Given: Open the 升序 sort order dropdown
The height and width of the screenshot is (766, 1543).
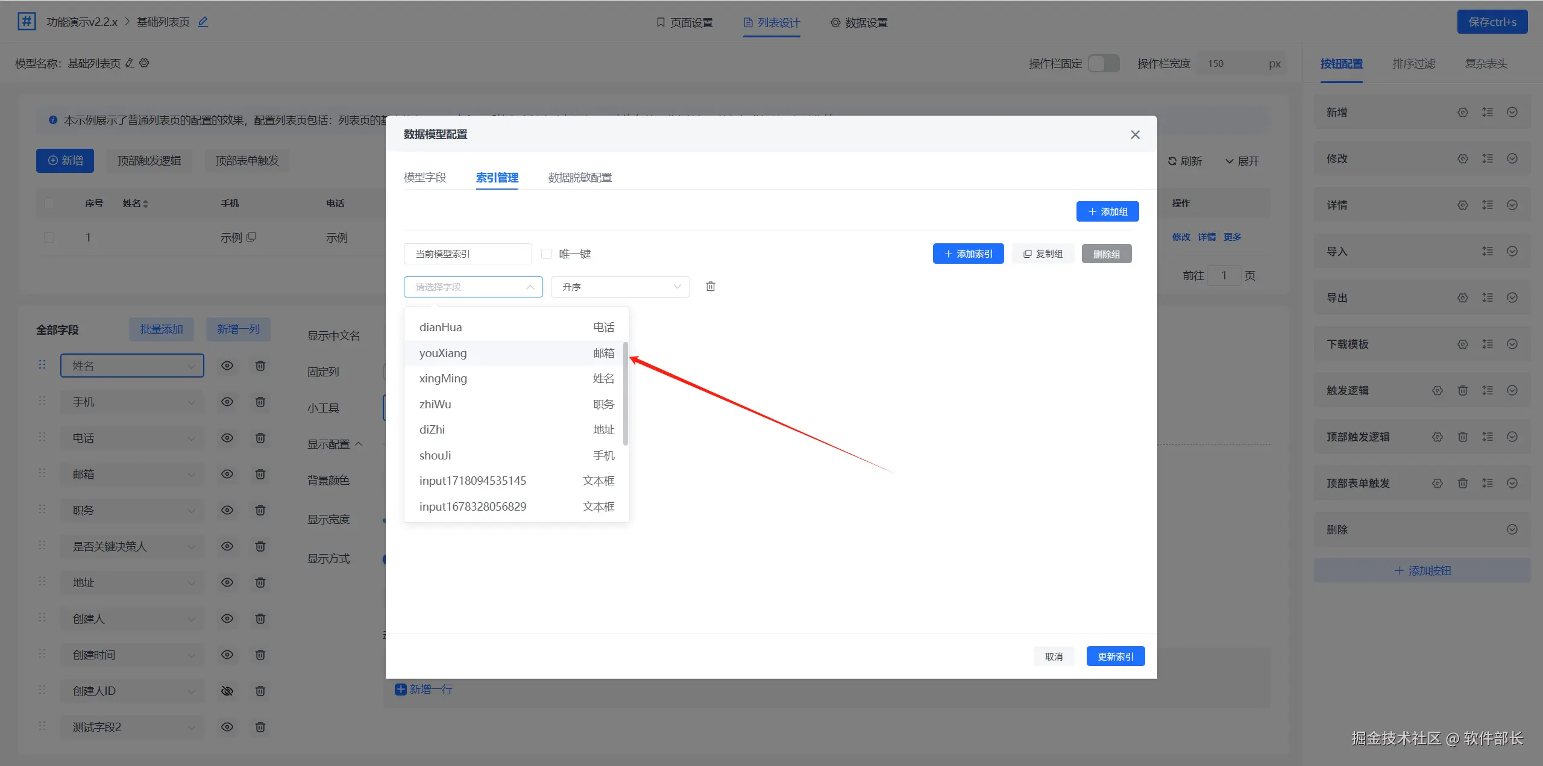Looking at the screenshot, I should [620, 287].
